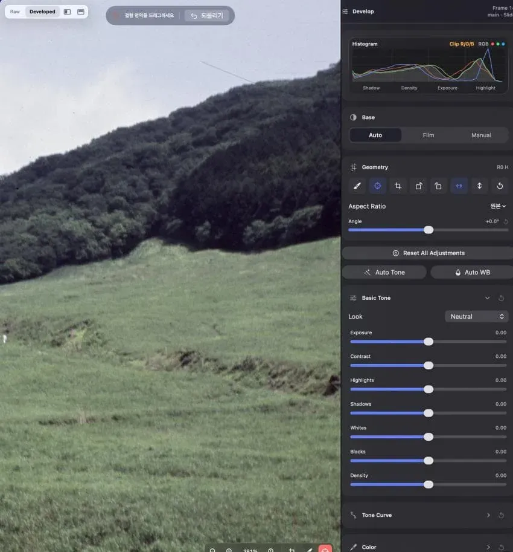Switch to the top-bar layout view icon
Viewport: 513px width, 552px height.
(x=81, y=11)
